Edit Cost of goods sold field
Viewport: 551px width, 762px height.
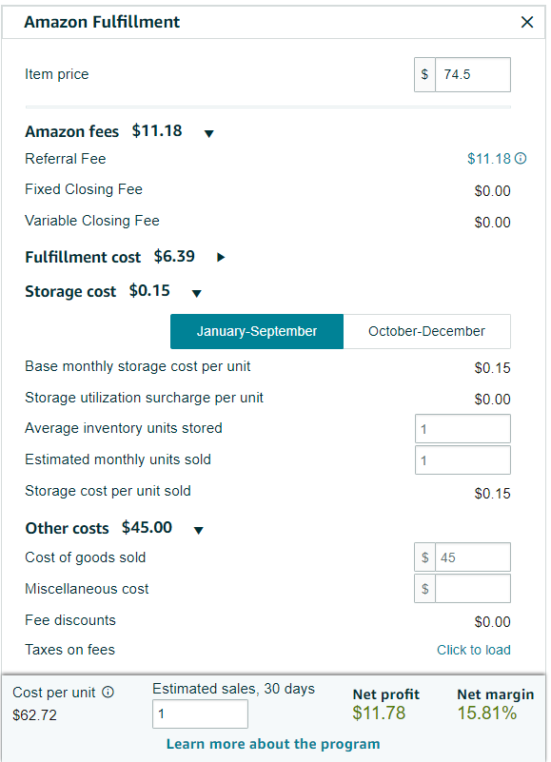click(x=473, y=557)
